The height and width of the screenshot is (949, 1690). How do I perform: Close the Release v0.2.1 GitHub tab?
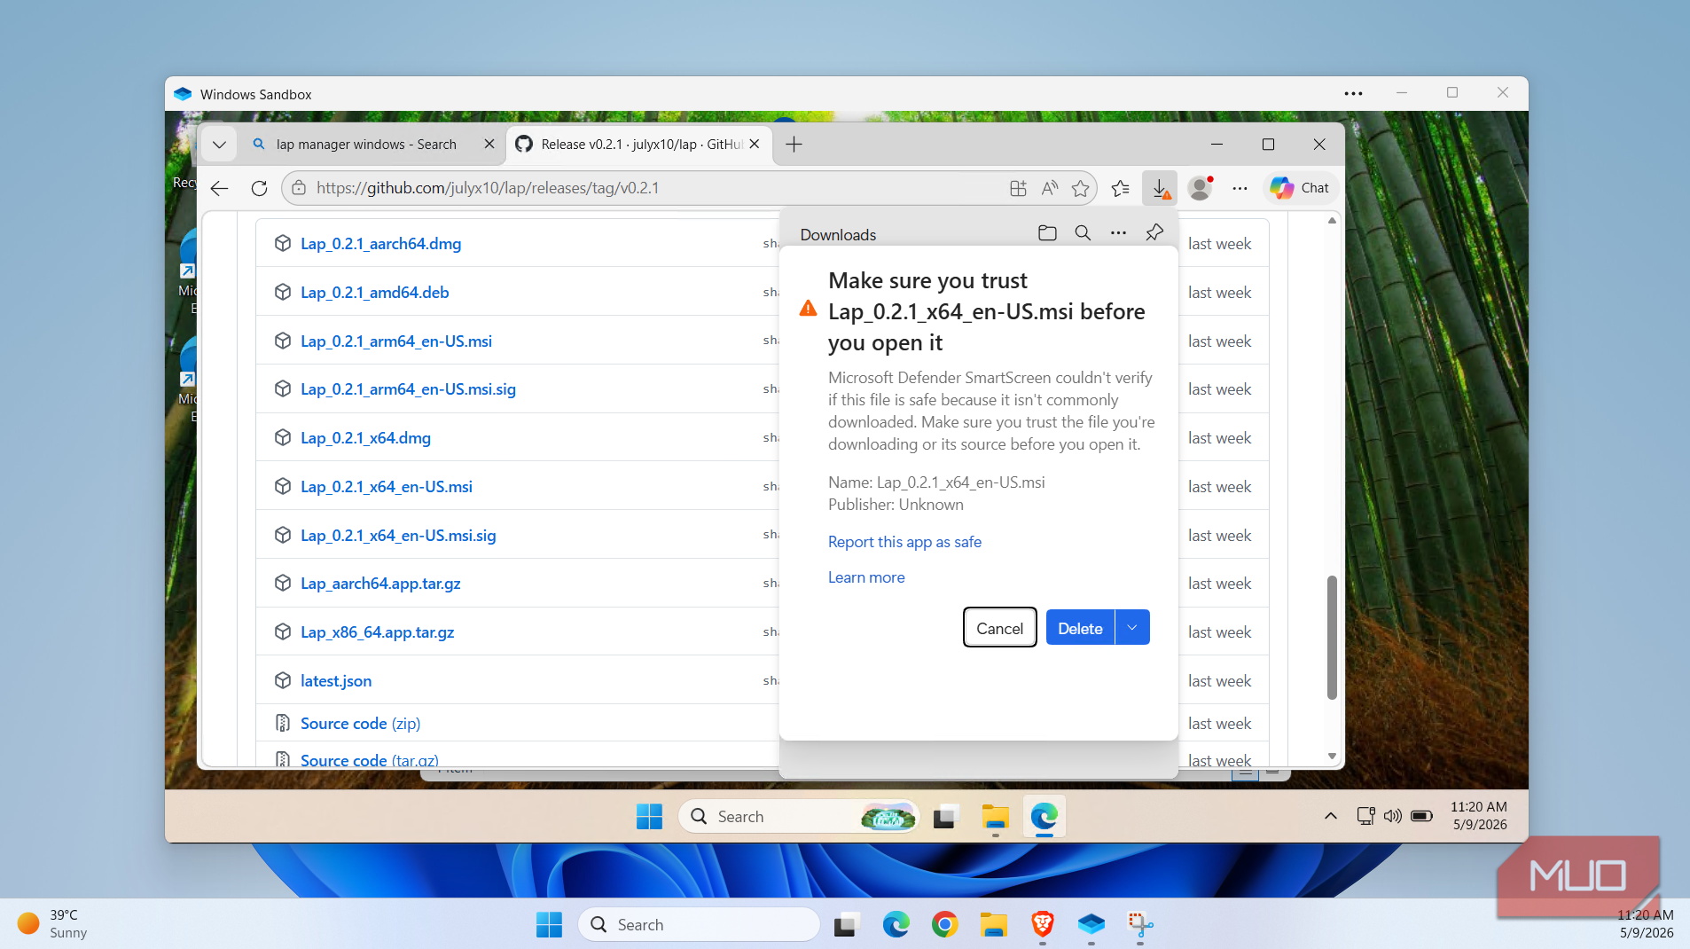point(755,144)
